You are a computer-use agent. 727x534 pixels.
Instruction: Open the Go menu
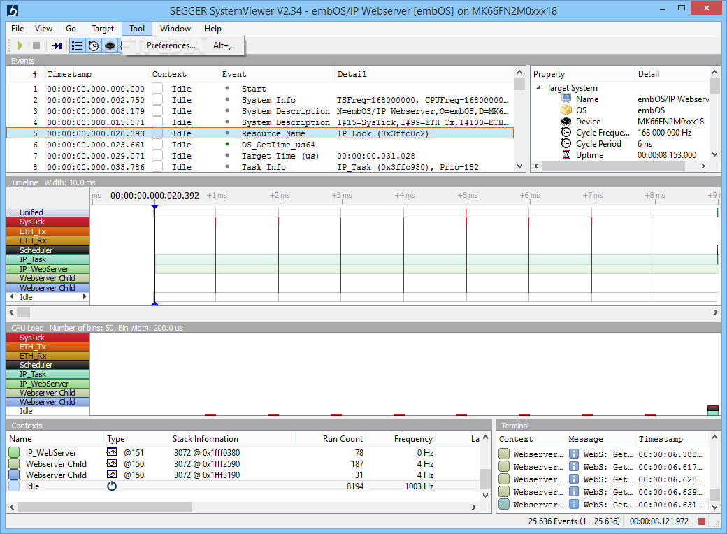click(x=71, y=28)
